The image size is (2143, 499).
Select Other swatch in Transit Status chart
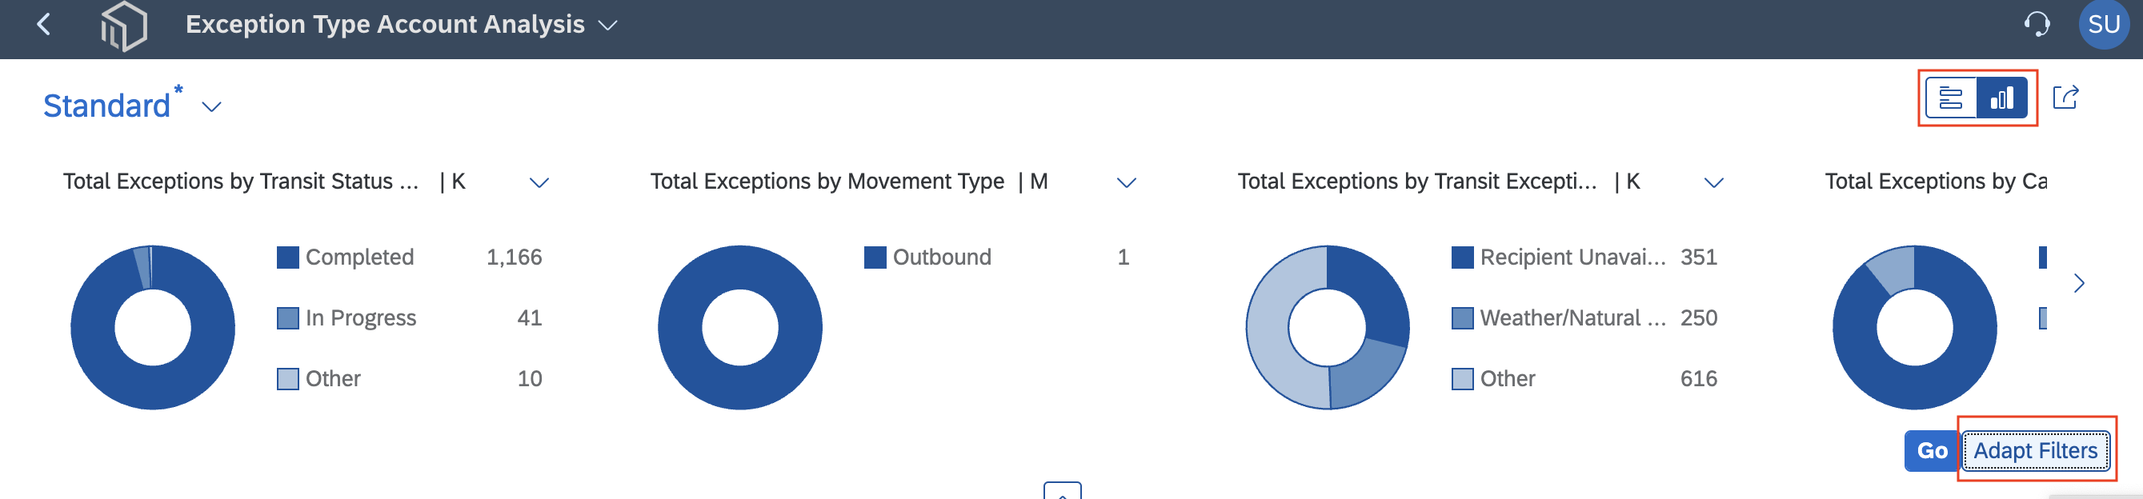pos(288,379)
